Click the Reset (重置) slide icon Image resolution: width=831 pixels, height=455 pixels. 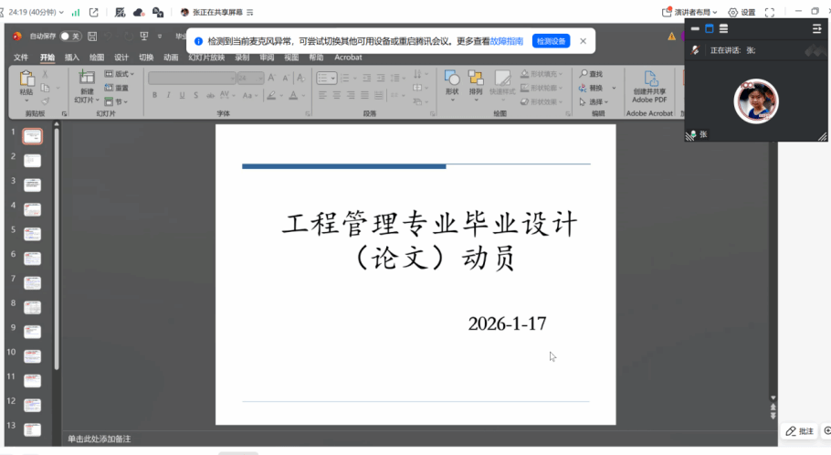pos(116,88)
